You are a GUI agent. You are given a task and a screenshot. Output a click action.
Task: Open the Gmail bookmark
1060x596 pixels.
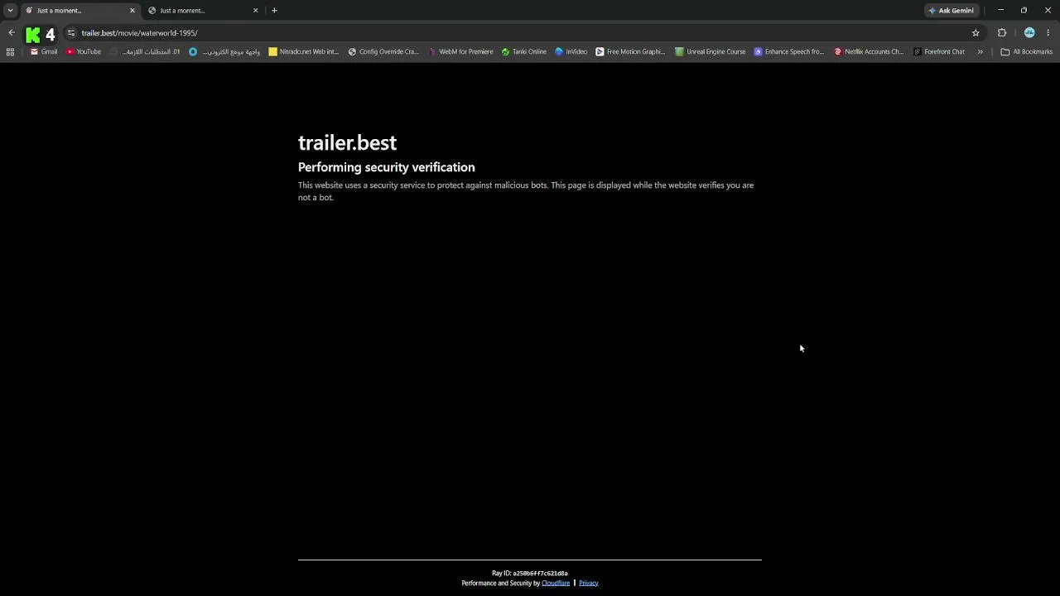(x=44, y=51)
